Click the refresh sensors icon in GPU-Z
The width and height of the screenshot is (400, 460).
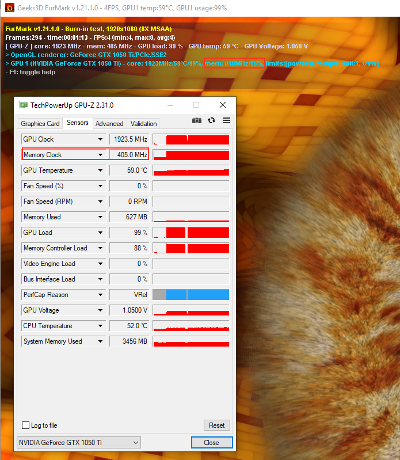[x=211, y=120]
